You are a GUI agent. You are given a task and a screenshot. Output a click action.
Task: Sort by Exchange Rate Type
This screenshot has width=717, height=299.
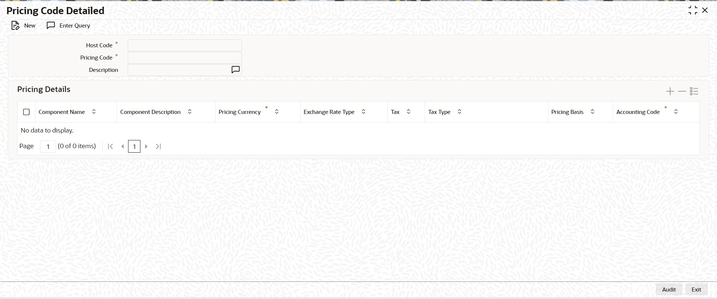363,112
